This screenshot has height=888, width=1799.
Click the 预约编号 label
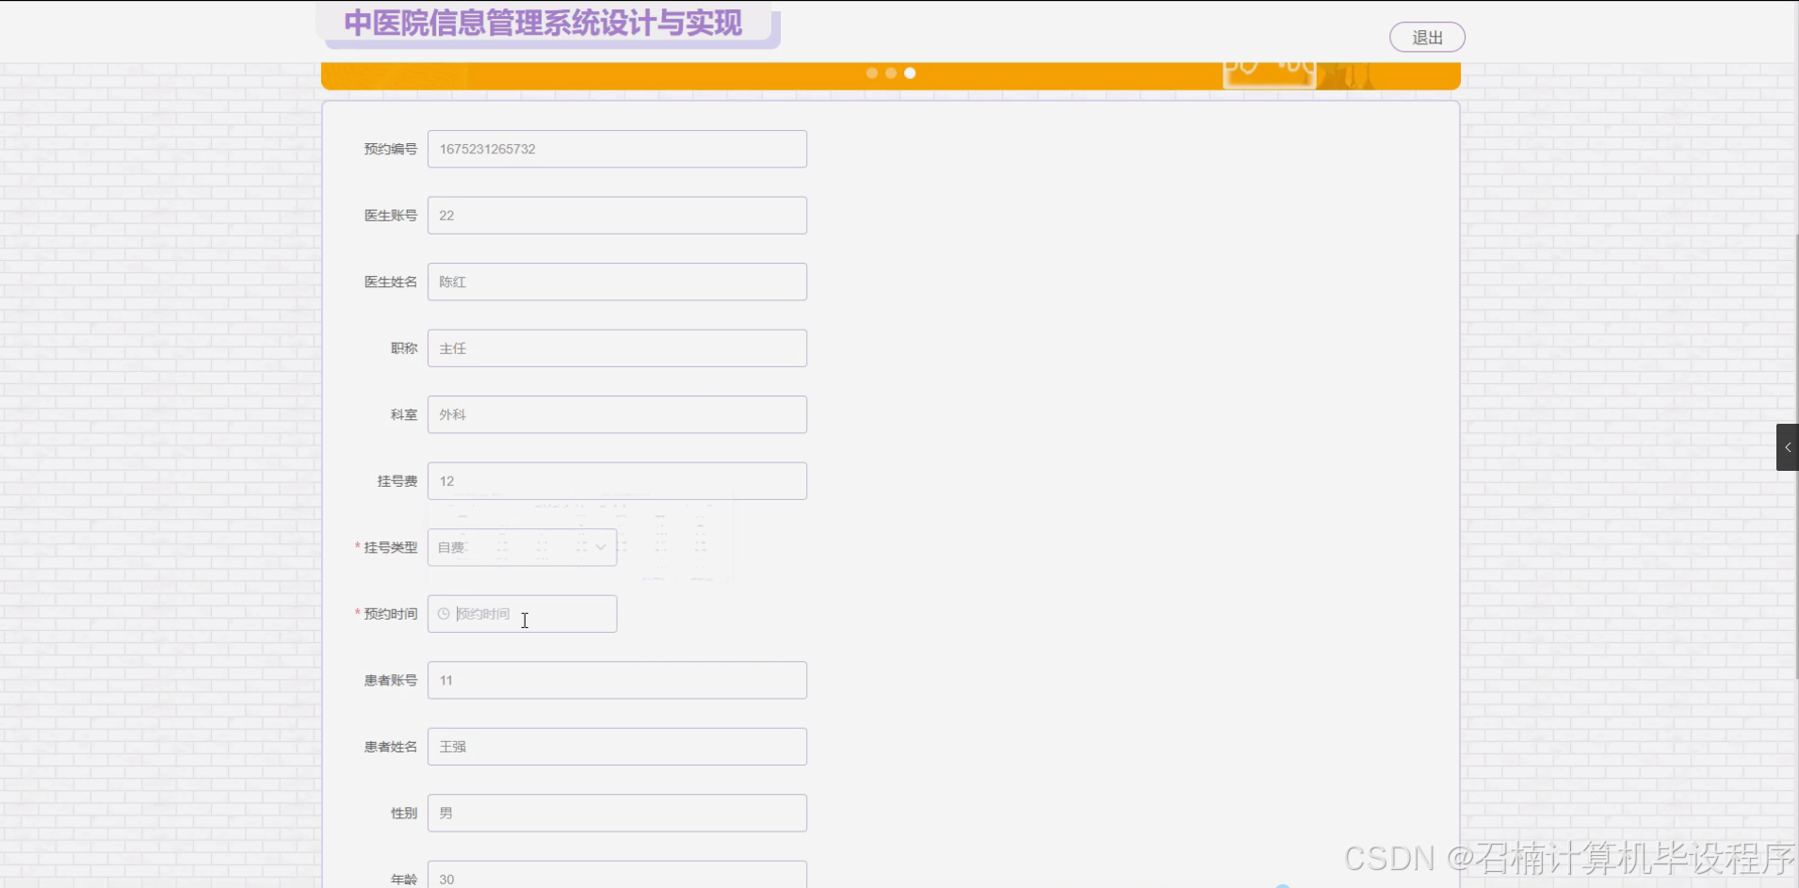click(x=390, y=149)
